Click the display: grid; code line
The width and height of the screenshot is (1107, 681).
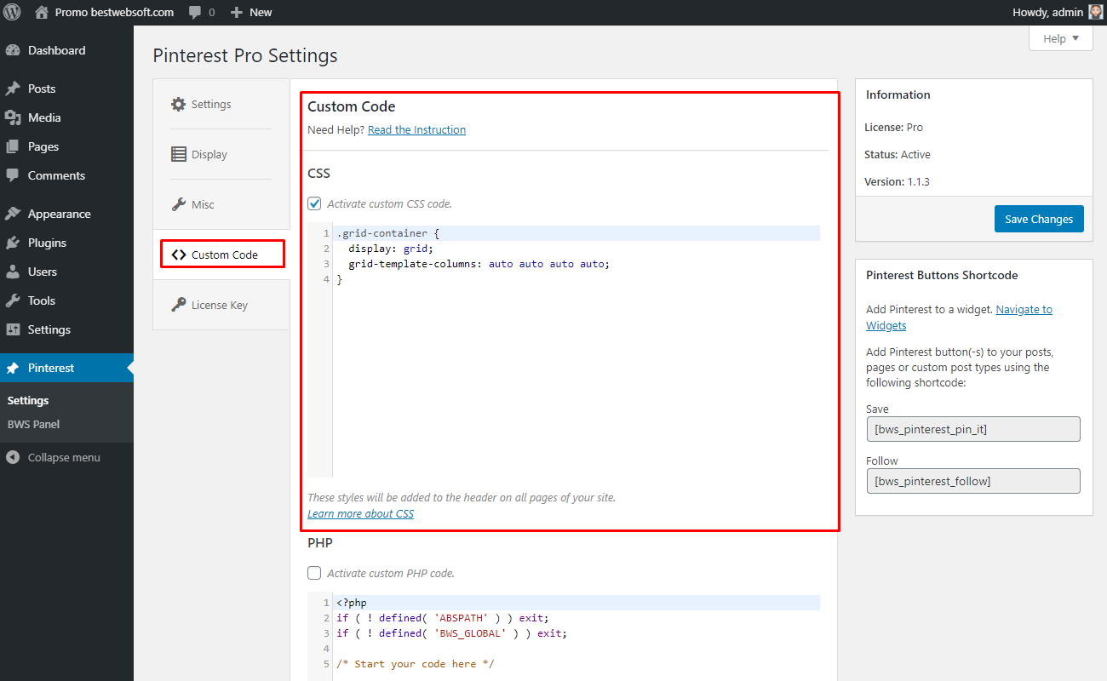pos(391,249)
